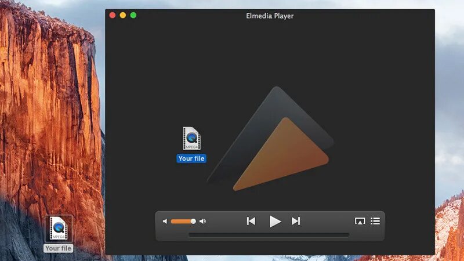Viewport: 464px width, 261px height.
Task: Click the Elmedia Player logo in the center
Action: tap(270, 139)
